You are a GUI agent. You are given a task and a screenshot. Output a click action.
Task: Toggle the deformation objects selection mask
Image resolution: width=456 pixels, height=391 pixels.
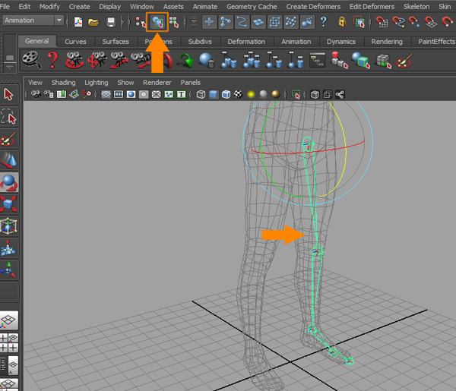click(x=274, y=22)
